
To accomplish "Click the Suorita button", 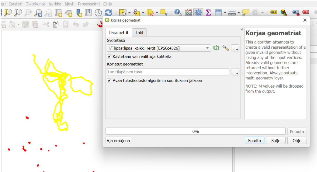I will coord(254,140).
